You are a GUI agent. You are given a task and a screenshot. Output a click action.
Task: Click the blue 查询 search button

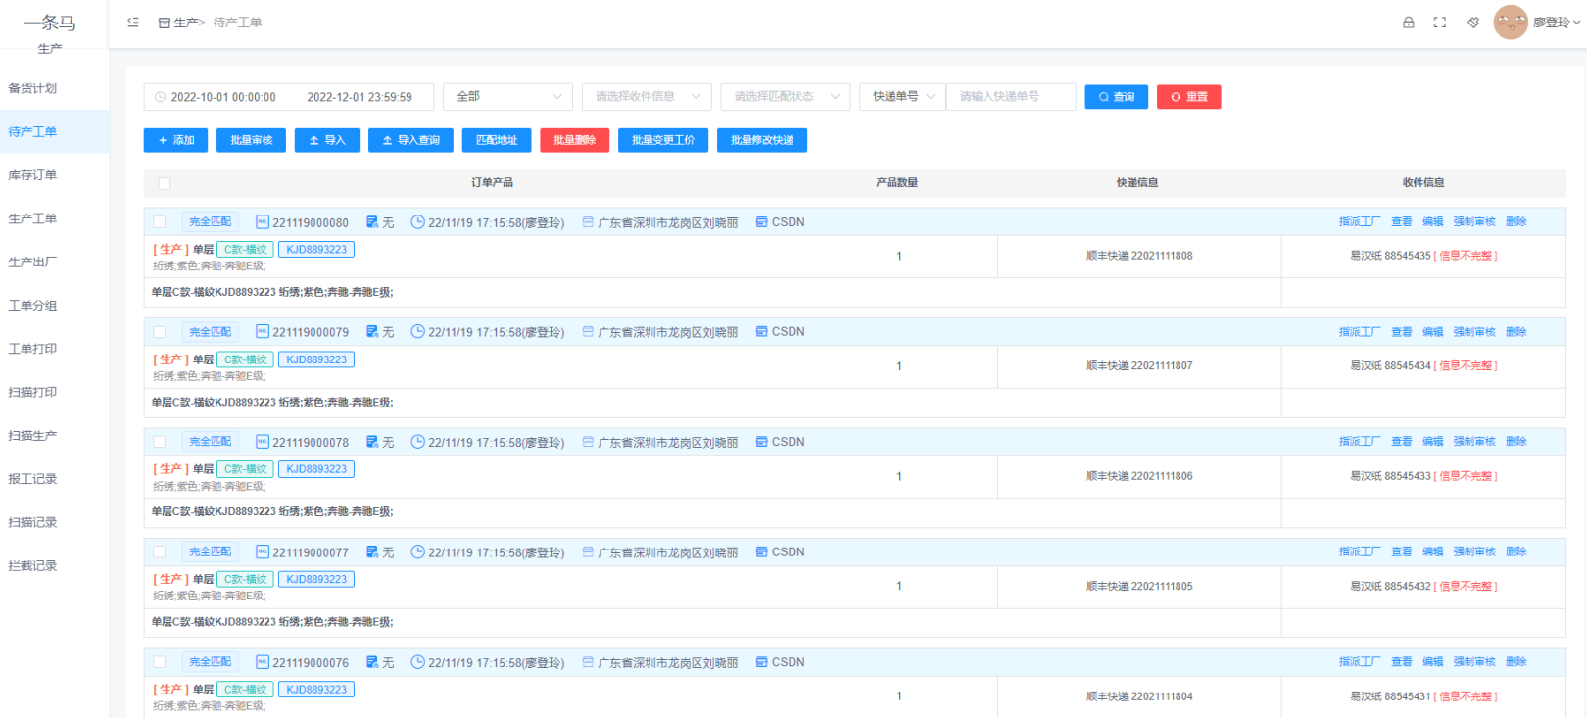tap(1116, 97)
